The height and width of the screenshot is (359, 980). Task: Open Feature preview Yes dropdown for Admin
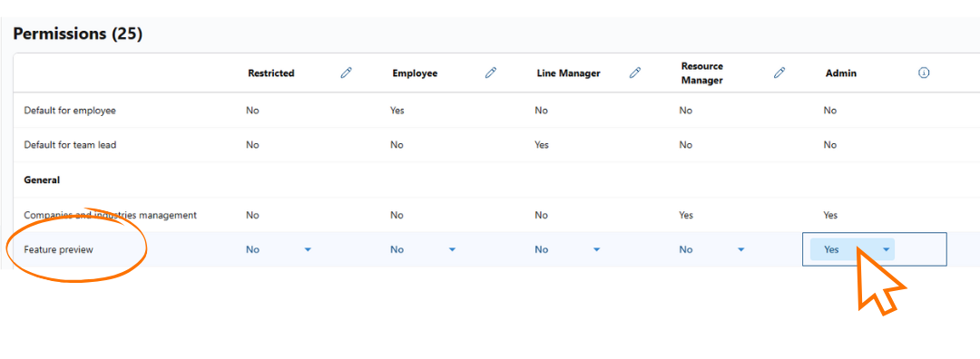pyautogui.click(x=852, y=249)
